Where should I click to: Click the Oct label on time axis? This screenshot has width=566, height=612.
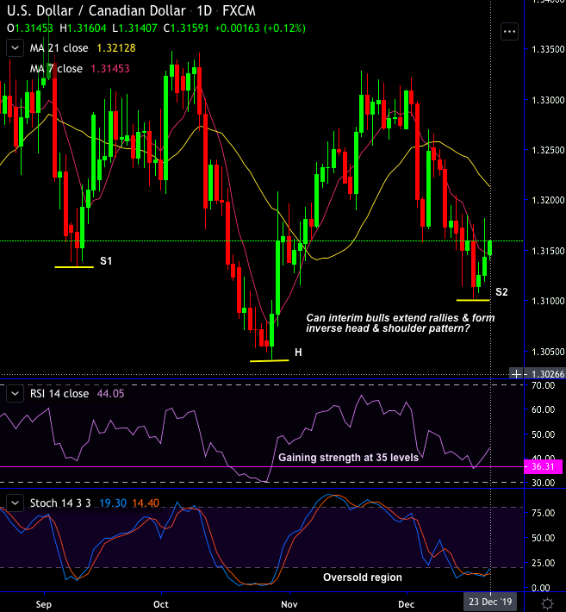coord(161,604)
